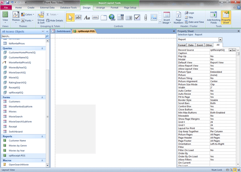Switch to the Arrange ribbon tab
241x172 pixels.
pos(101,7)
